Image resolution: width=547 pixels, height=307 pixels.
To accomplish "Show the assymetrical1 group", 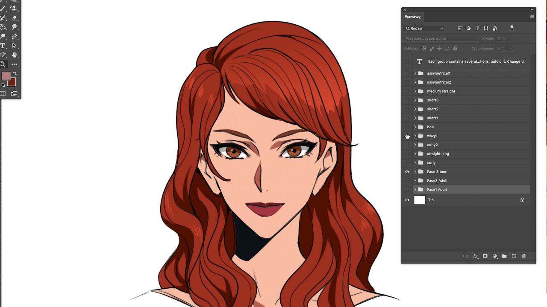I will coord(407,73).
